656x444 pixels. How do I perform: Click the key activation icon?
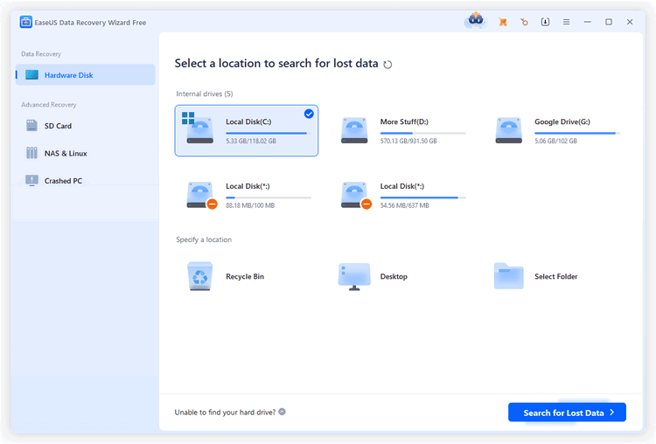(x=524, y=22)
